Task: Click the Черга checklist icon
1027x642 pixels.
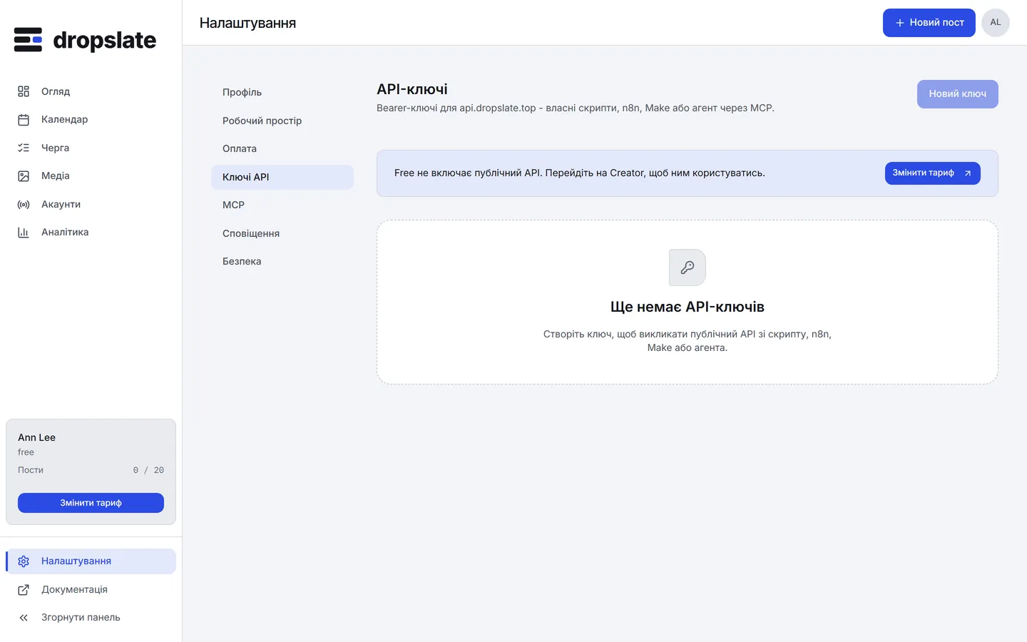Action: click(24, 148)
